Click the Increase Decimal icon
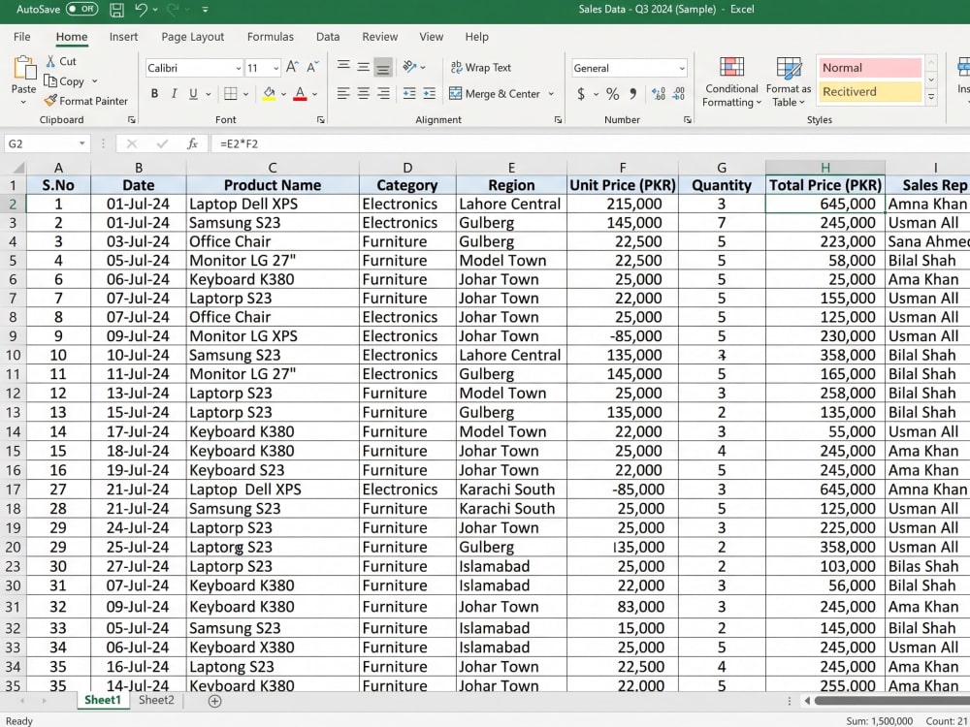970x727 pixels. pyautogui.click(x=659, y=94)
